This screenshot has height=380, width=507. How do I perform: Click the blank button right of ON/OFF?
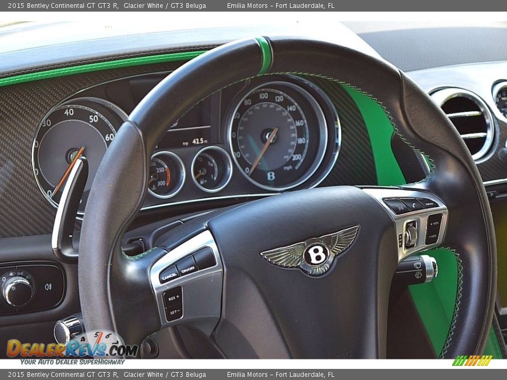(x=205, y=258)
